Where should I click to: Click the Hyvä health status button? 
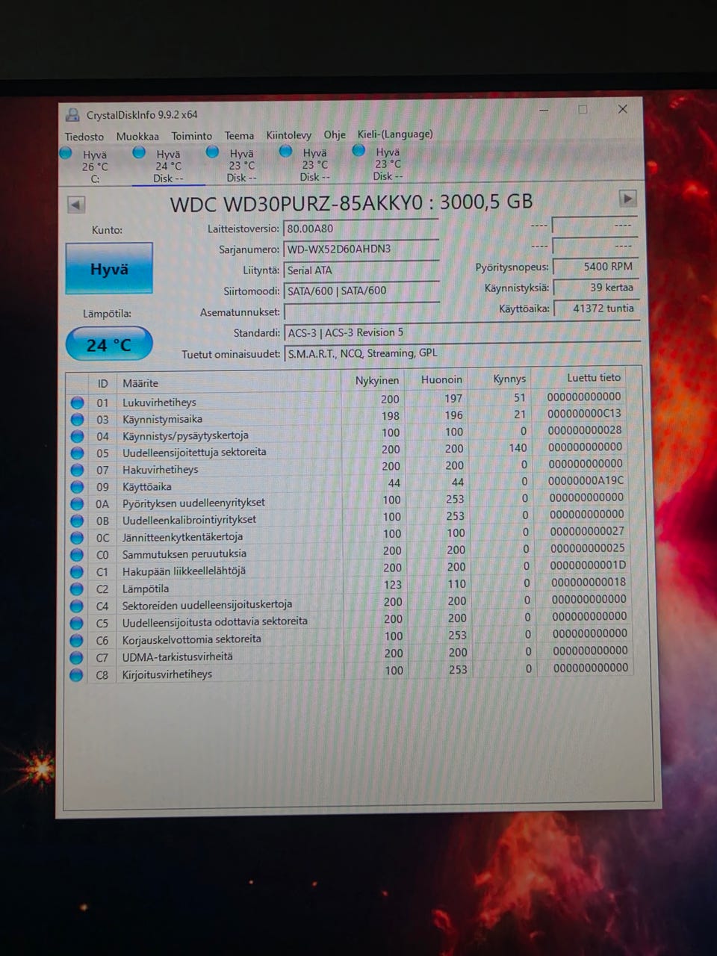click(x=109, y=268)
